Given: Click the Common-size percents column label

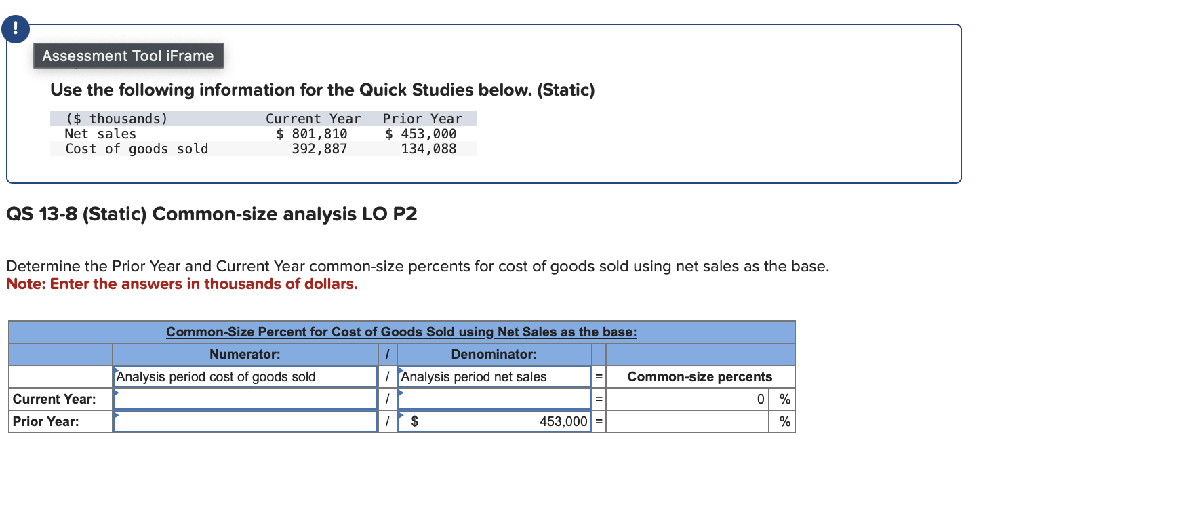Looking at the screenshot, I should [700, 376].
